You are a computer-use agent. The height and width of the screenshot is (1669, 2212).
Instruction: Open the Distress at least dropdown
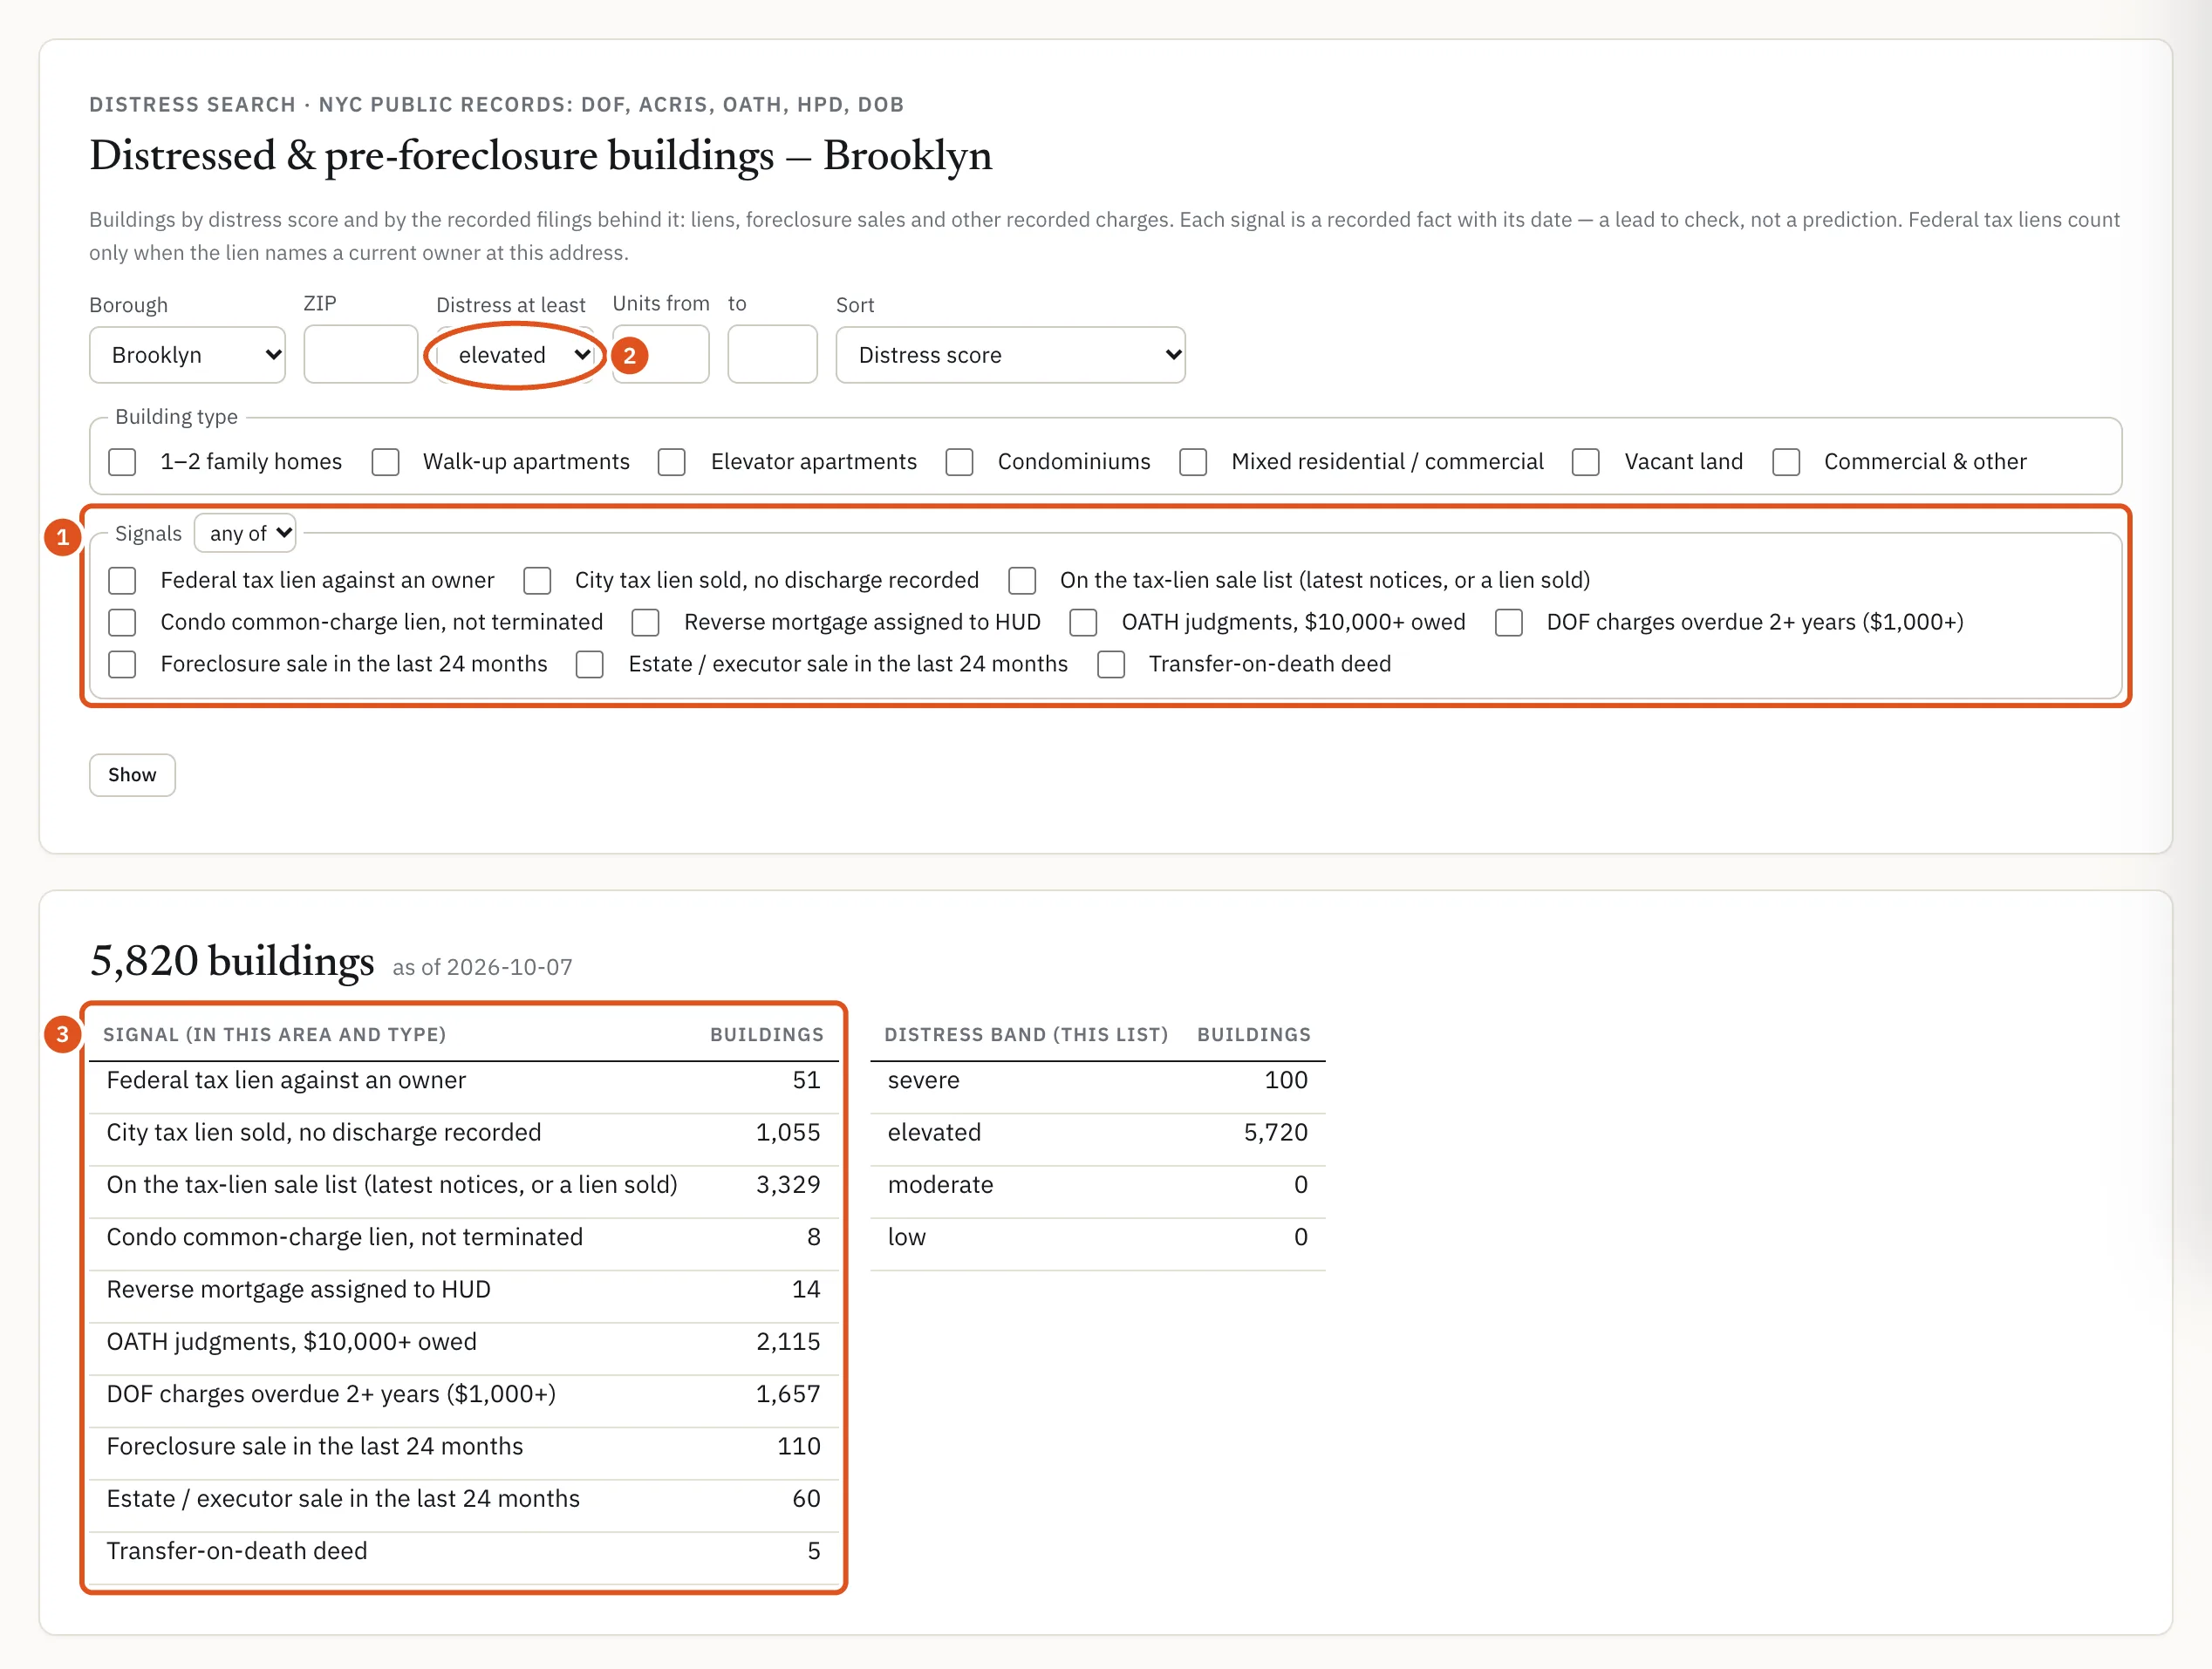[516, 355]
